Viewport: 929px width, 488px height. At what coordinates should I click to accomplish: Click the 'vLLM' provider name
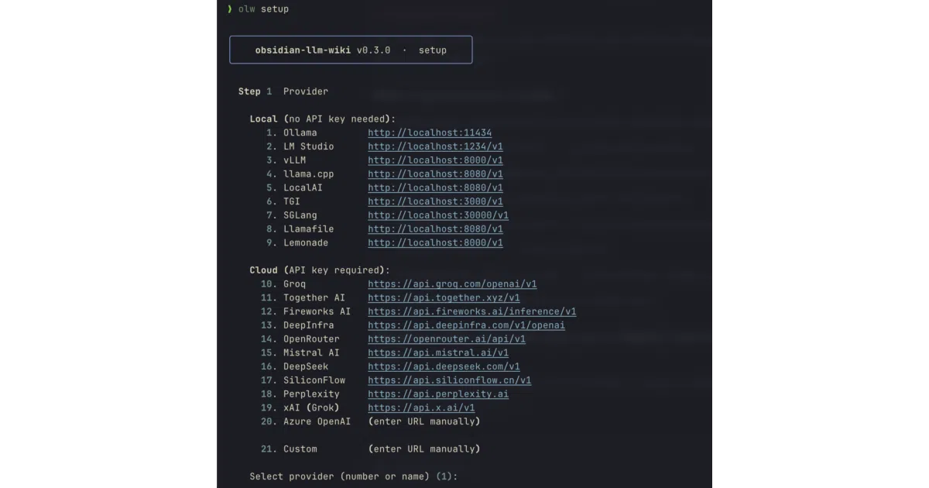[294, 160]
